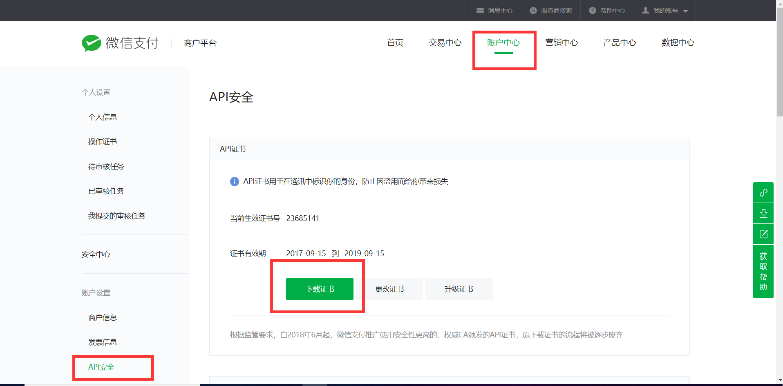Viewport: 783px width, 386px height.
Task: Open the 营销中心 navigation tab
Action: point(562,42)
